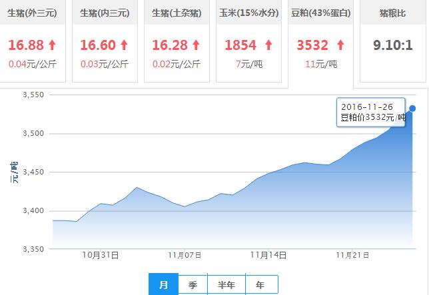This screenshot has width=429, height=295.
Task: Click the 16.60 price value
Action: tap(98, 45)
